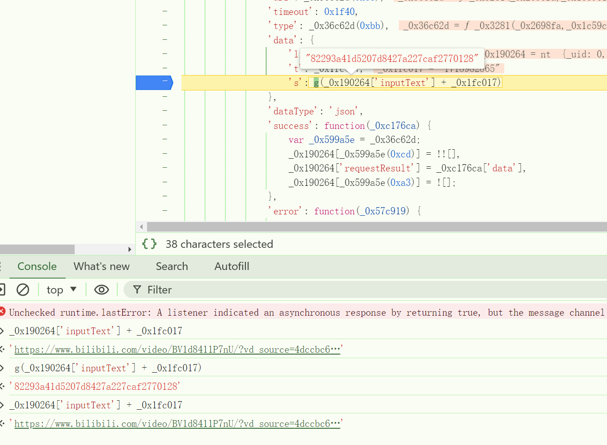Click the 'type': _0x36c62d(0xbb) code line

coord(329,26)
